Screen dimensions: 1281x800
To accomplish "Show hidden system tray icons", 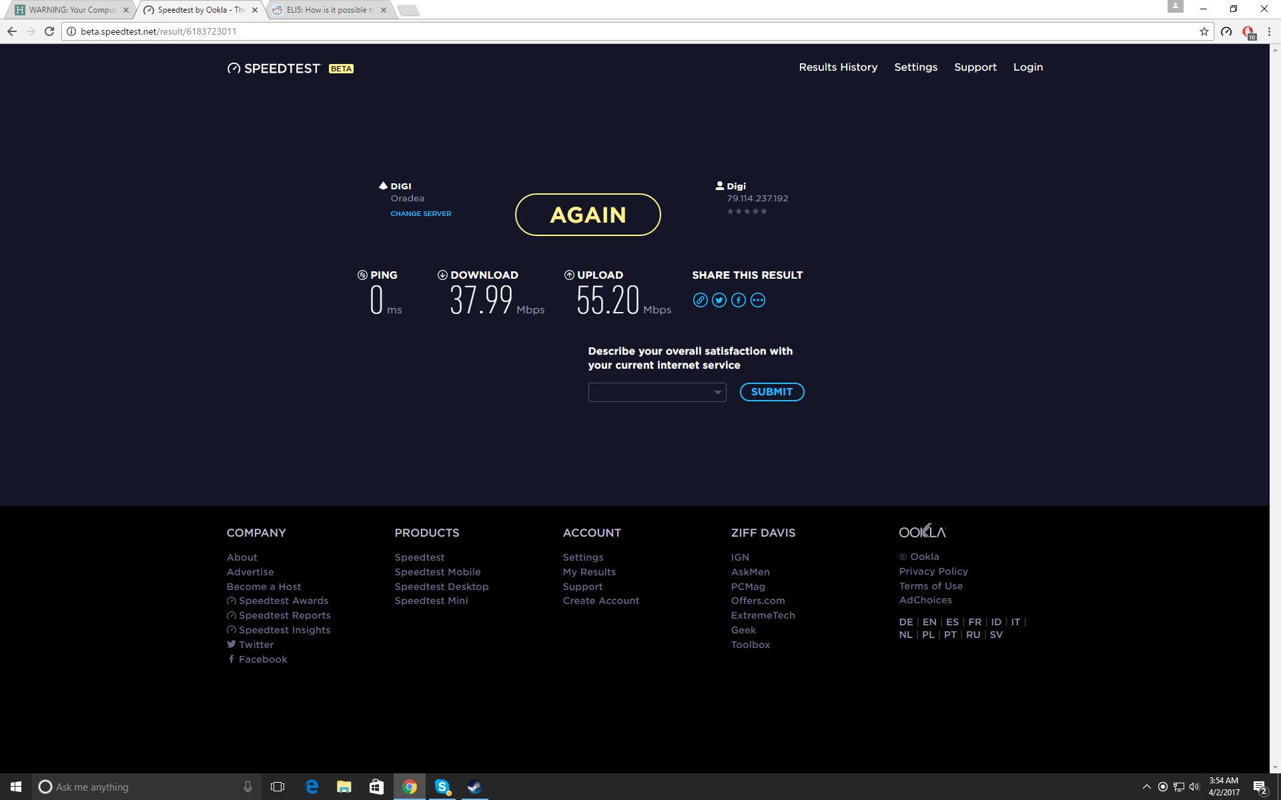I will (x=1146, y=787).
